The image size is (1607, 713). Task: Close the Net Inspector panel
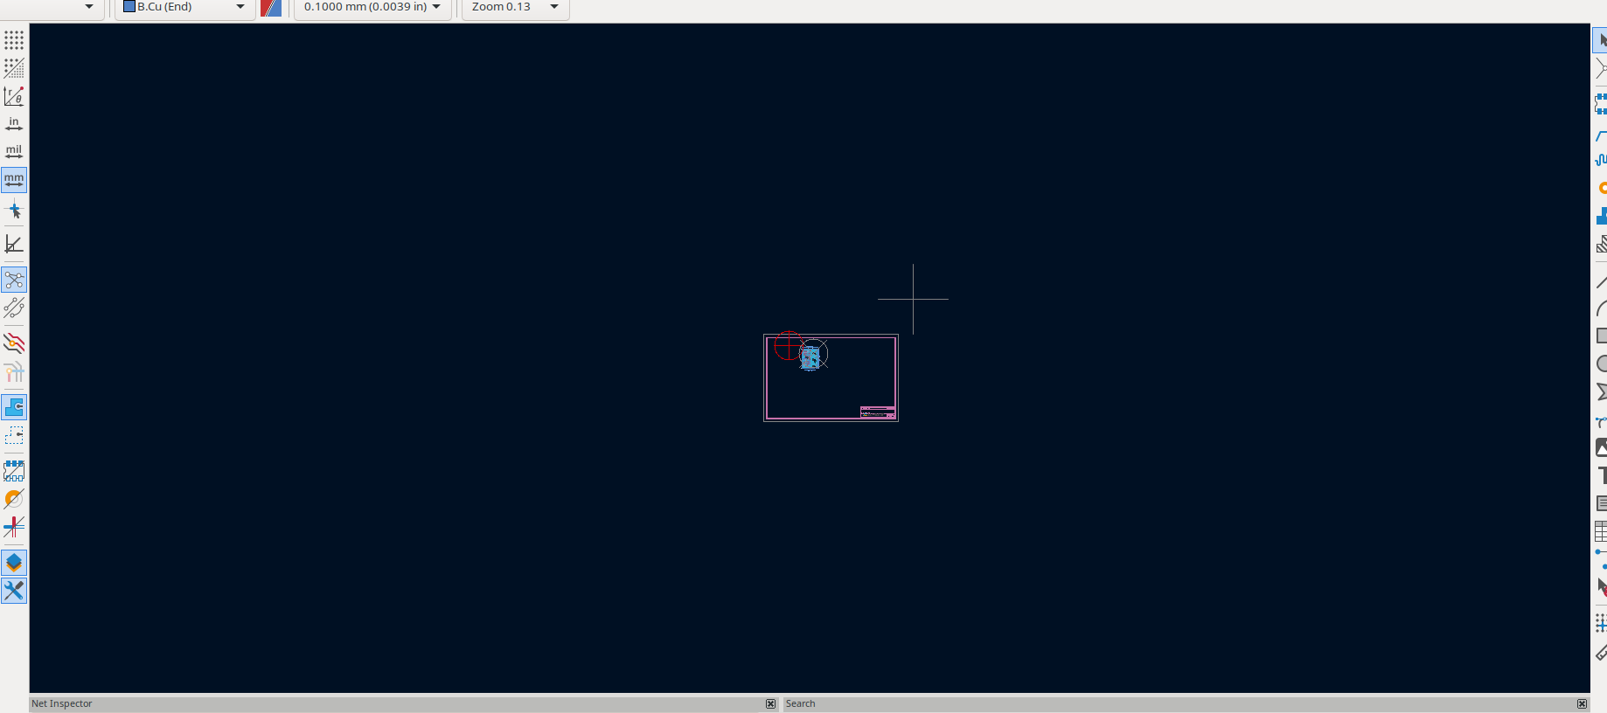point(770,703)
